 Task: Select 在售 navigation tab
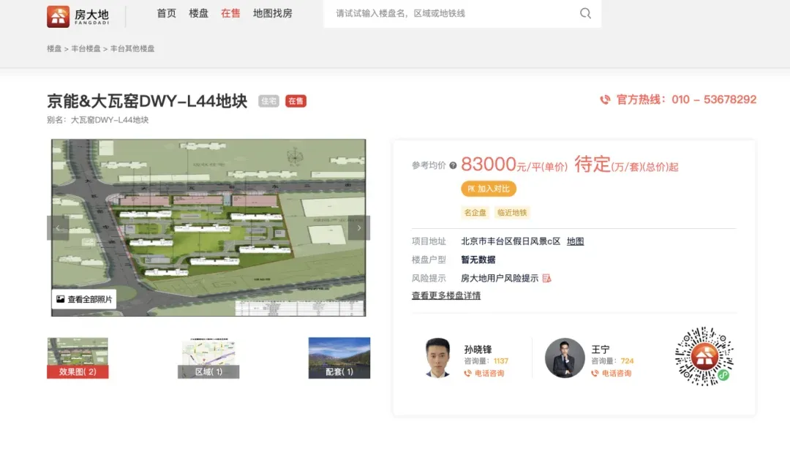pos(230,14)
